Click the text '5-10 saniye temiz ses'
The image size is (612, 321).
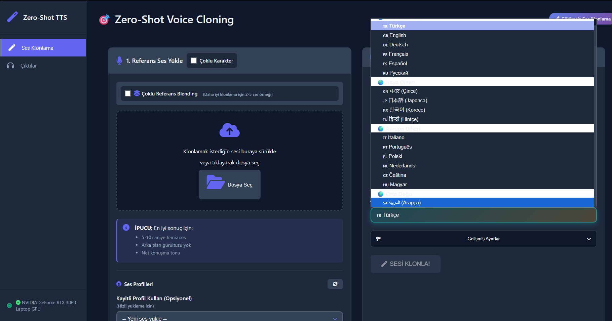pos(163,237)
